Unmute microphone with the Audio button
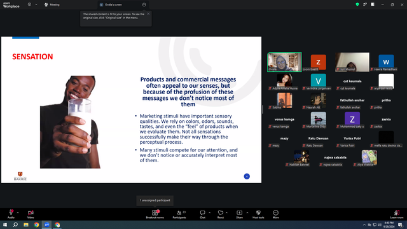407x229 pixels. click(x=11, y=214)
